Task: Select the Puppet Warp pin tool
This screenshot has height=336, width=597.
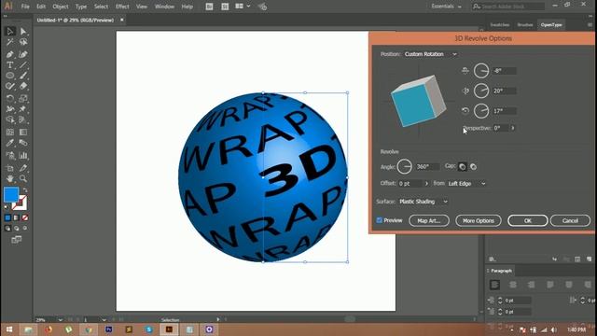Action: (x=23, y=109)
